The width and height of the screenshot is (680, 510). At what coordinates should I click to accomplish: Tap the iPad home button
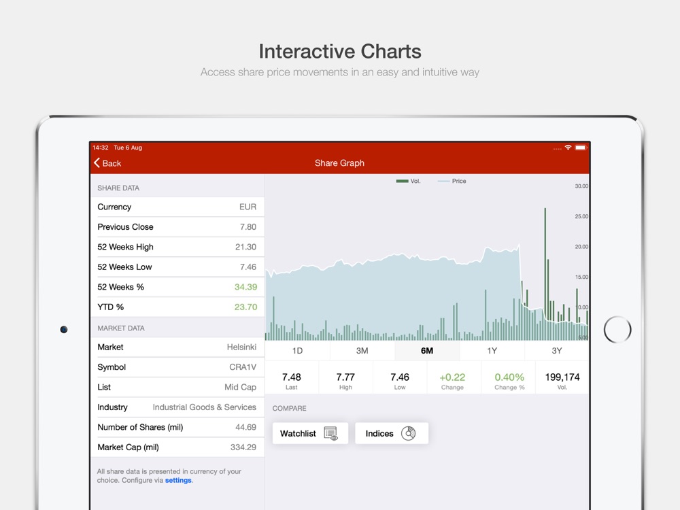(x=617, y=330)
